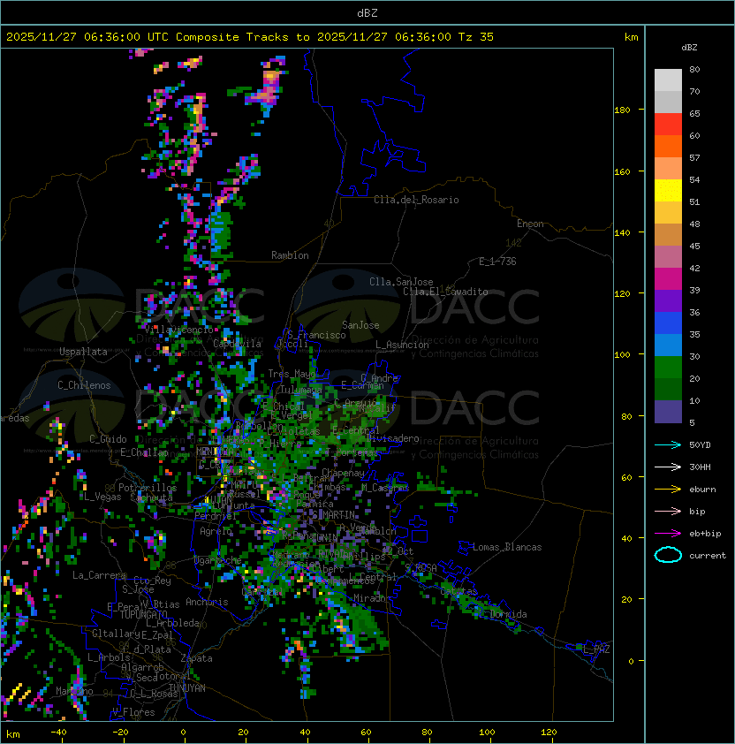This screenshot has width=735, height=744.
Task: Click the 'Composite Tracks' header timestamp text
Action: pyautogui.click(x=250, y=37)
